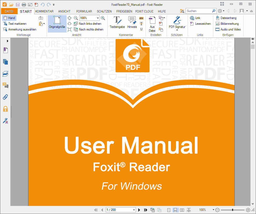Image resolution: width=256 pixels, height=214 pixels.
Task: Switch to the SCHÜTZEN tab
Action: 104,11
